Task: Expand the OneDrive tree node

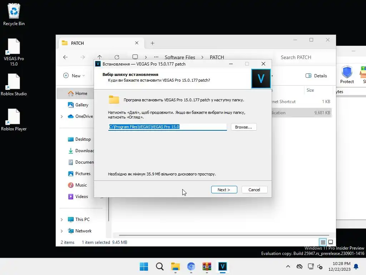Action: click(x=61, y=116)
